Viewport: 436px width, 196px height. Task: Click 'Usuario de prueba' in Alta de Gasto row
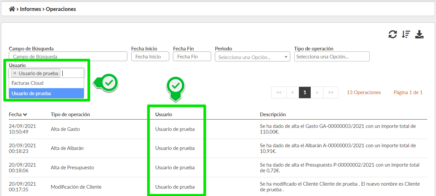[175, 129]
